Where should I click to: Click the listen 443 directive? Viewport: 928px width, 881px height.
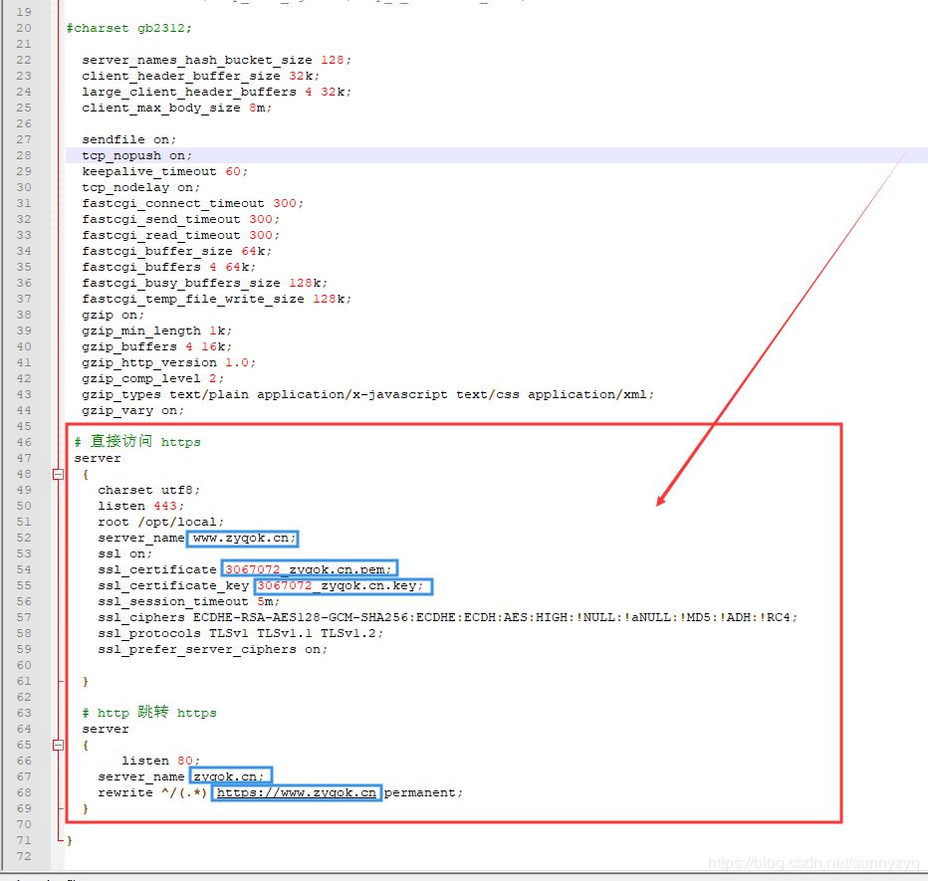pyautogui.click(x=132, y=505)
